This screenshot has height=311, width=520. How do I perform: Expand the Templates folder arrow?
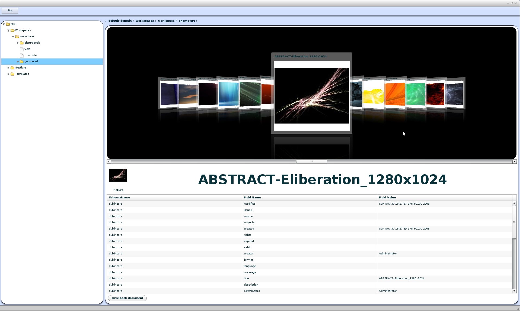click(x=8, y=74)
